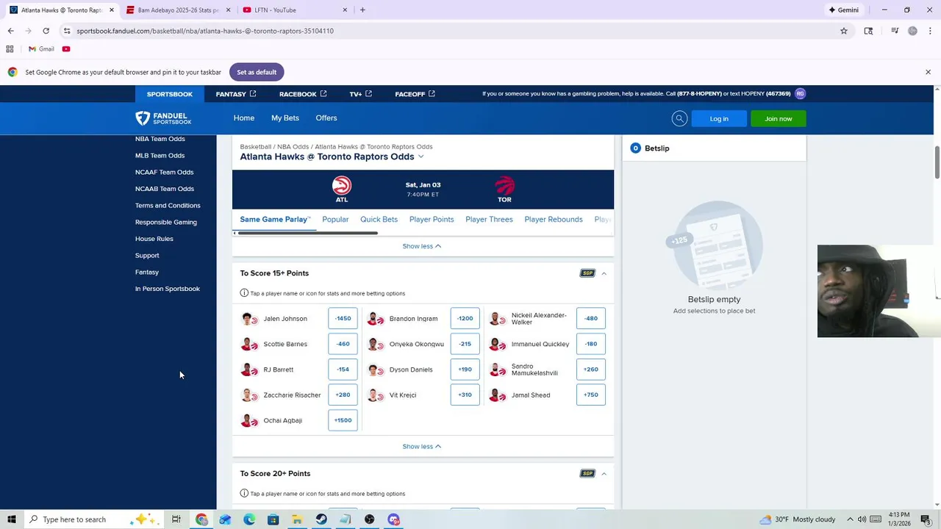Viewport: 941px width, 529px height.
Task: Select Jalen Johnson -1450 odds
Action: (x=343, y=319)
